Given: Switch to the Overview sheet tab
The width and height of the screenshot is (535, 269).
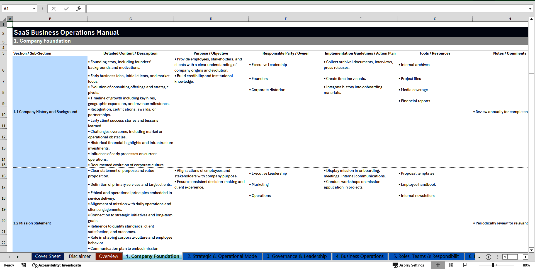Looking at the screenshot, I should [108, 256].
